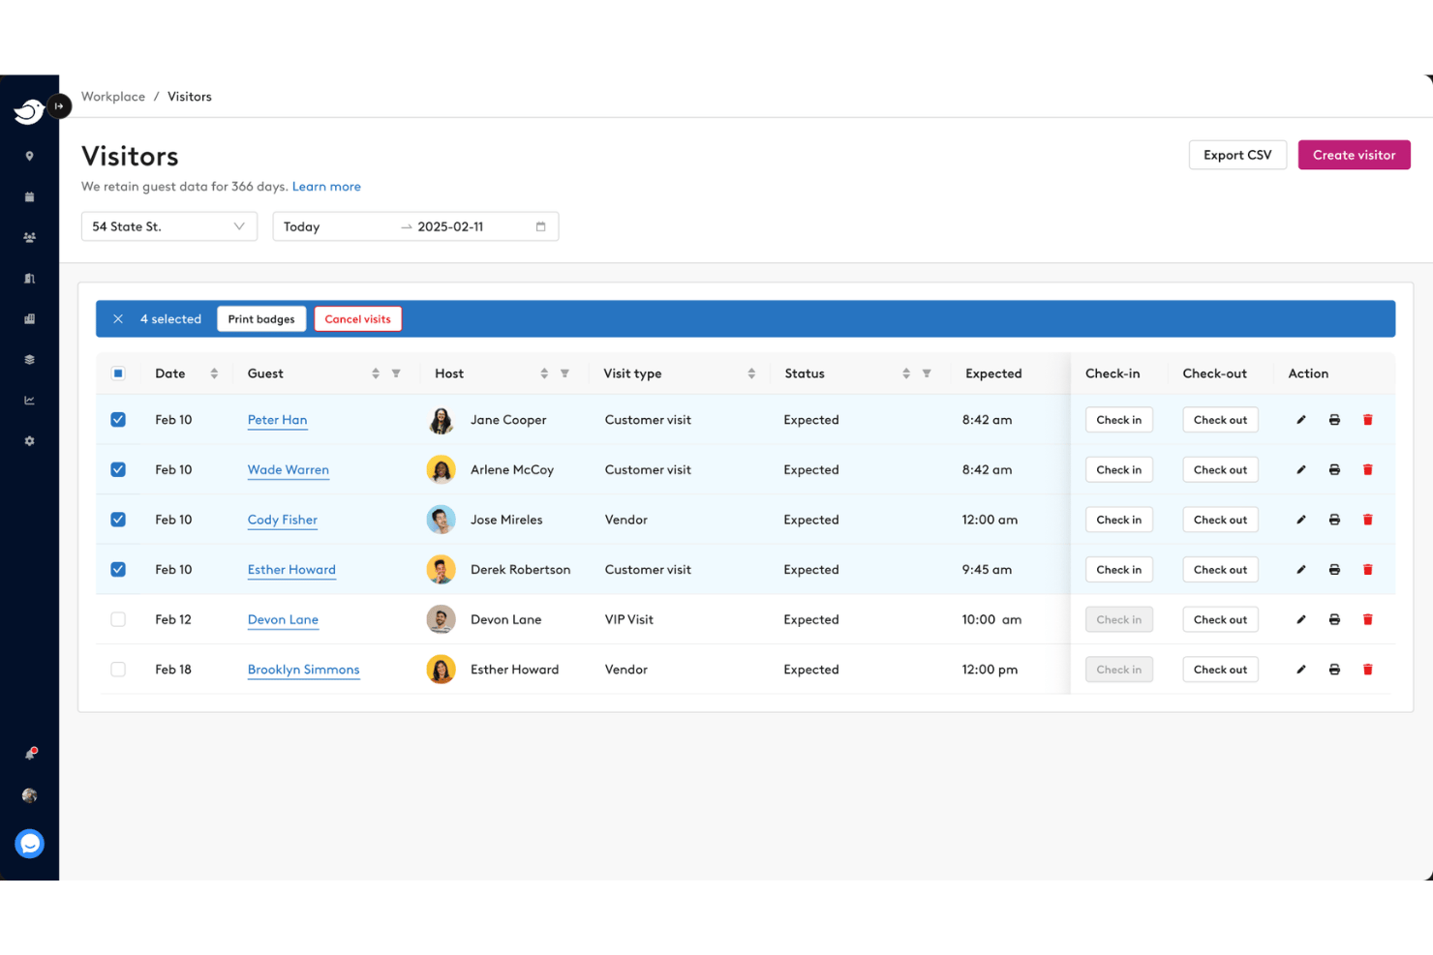Open the Host column filter
Viewport: 1433px width, 955px height.
pyautogui.click(x=564, y=373)
